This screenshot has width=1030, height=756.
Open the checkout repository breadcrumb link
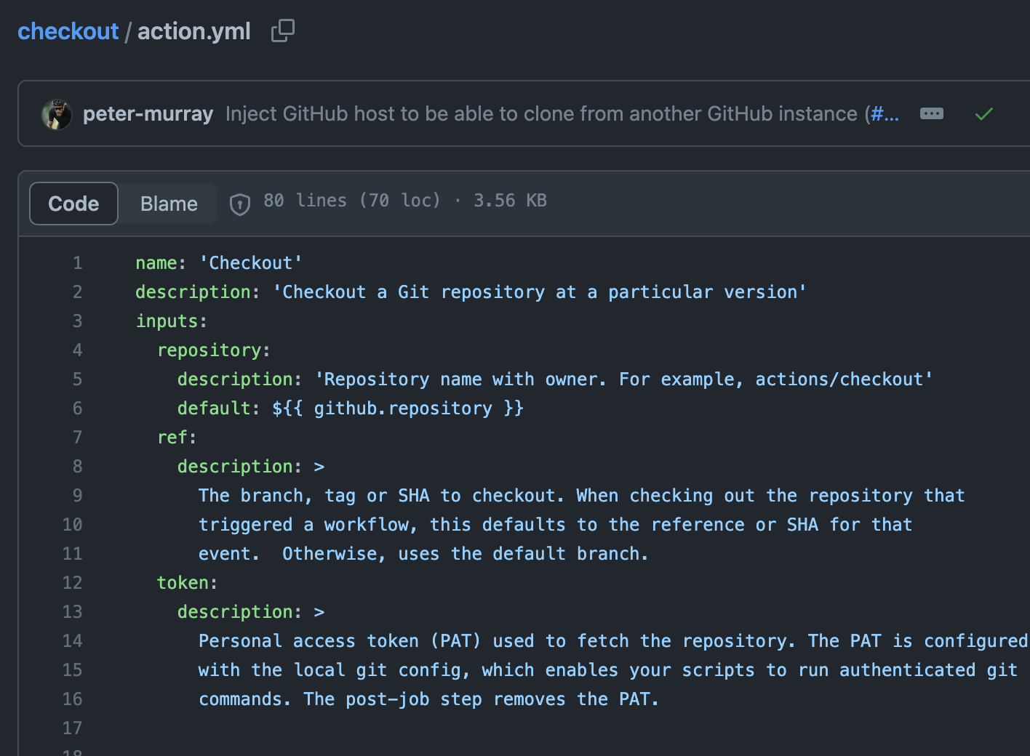point(68,31)
